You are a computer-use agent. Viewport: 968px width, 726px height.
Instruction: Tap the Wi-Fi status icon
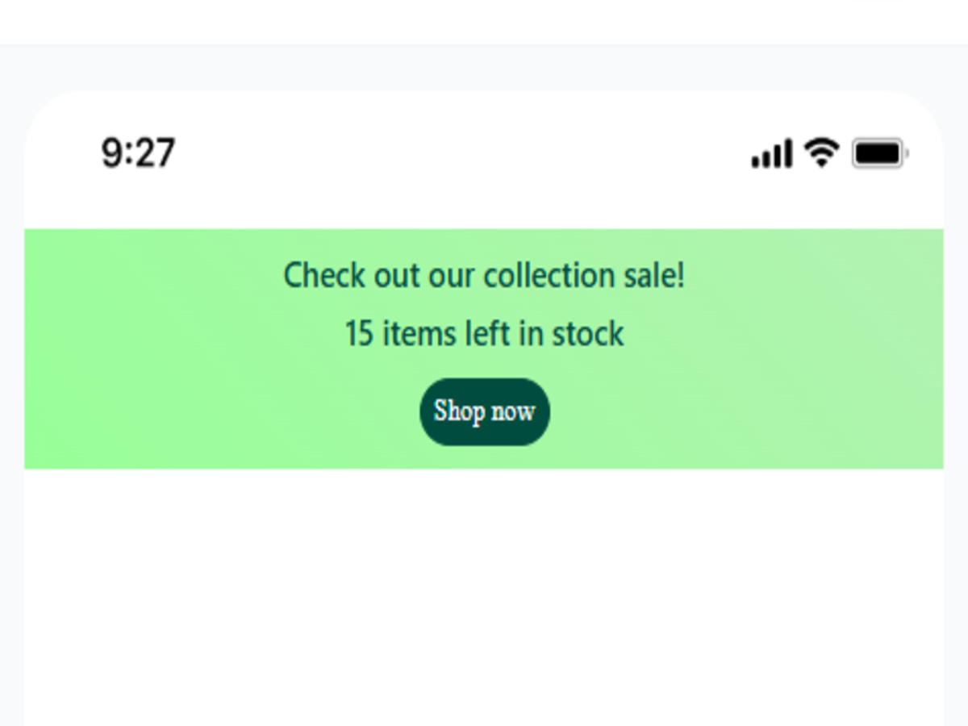[x=821, y=152]
